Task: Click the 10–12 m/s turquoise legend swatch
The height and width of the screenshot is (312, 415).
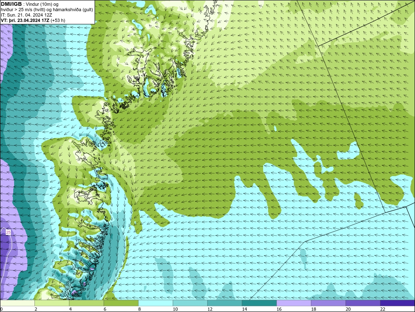Action: coord(190,303)
